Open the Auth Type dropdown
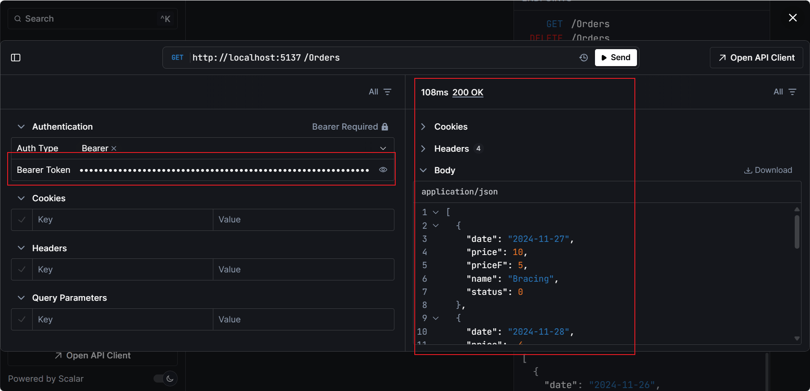The width and height of the screenshot is (810, 391). pos(383,148)
